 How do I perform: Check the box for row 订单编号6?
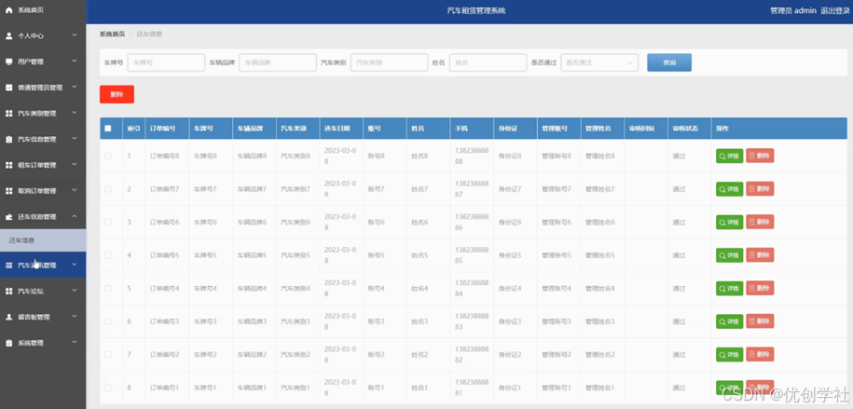point(108,223)
